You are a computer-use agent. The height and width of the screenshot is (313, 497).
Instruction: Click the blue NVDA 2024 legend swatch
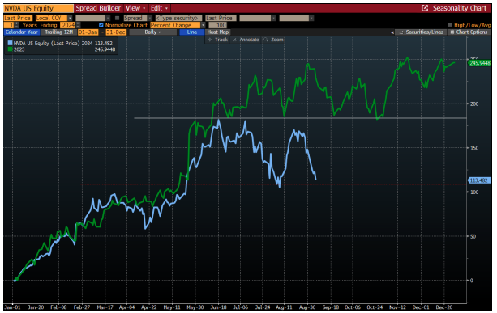tap(11, 44)
